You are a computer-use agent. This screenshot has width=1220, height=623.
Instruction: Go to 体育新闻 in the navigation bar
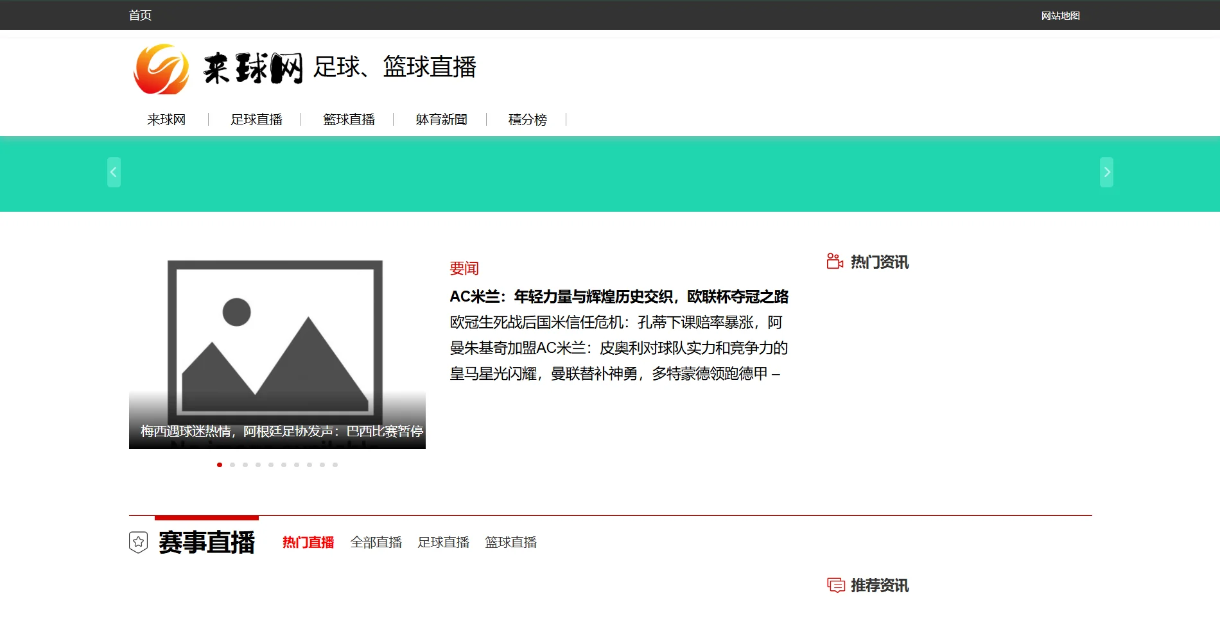coord(441,119)
